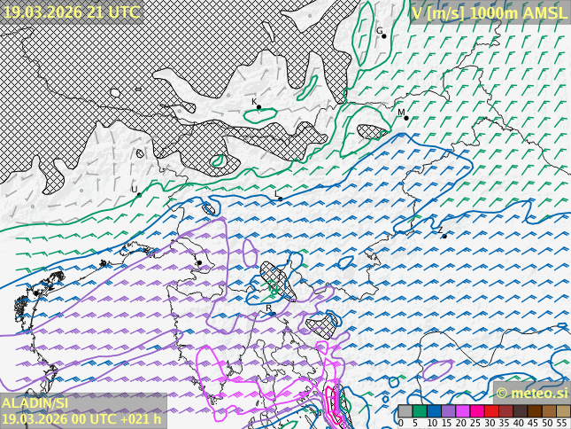Click the purple 15 m/s legend swatch
This screenshot has height=429, width=571.
pyautogui.click(x=448, y=411)
